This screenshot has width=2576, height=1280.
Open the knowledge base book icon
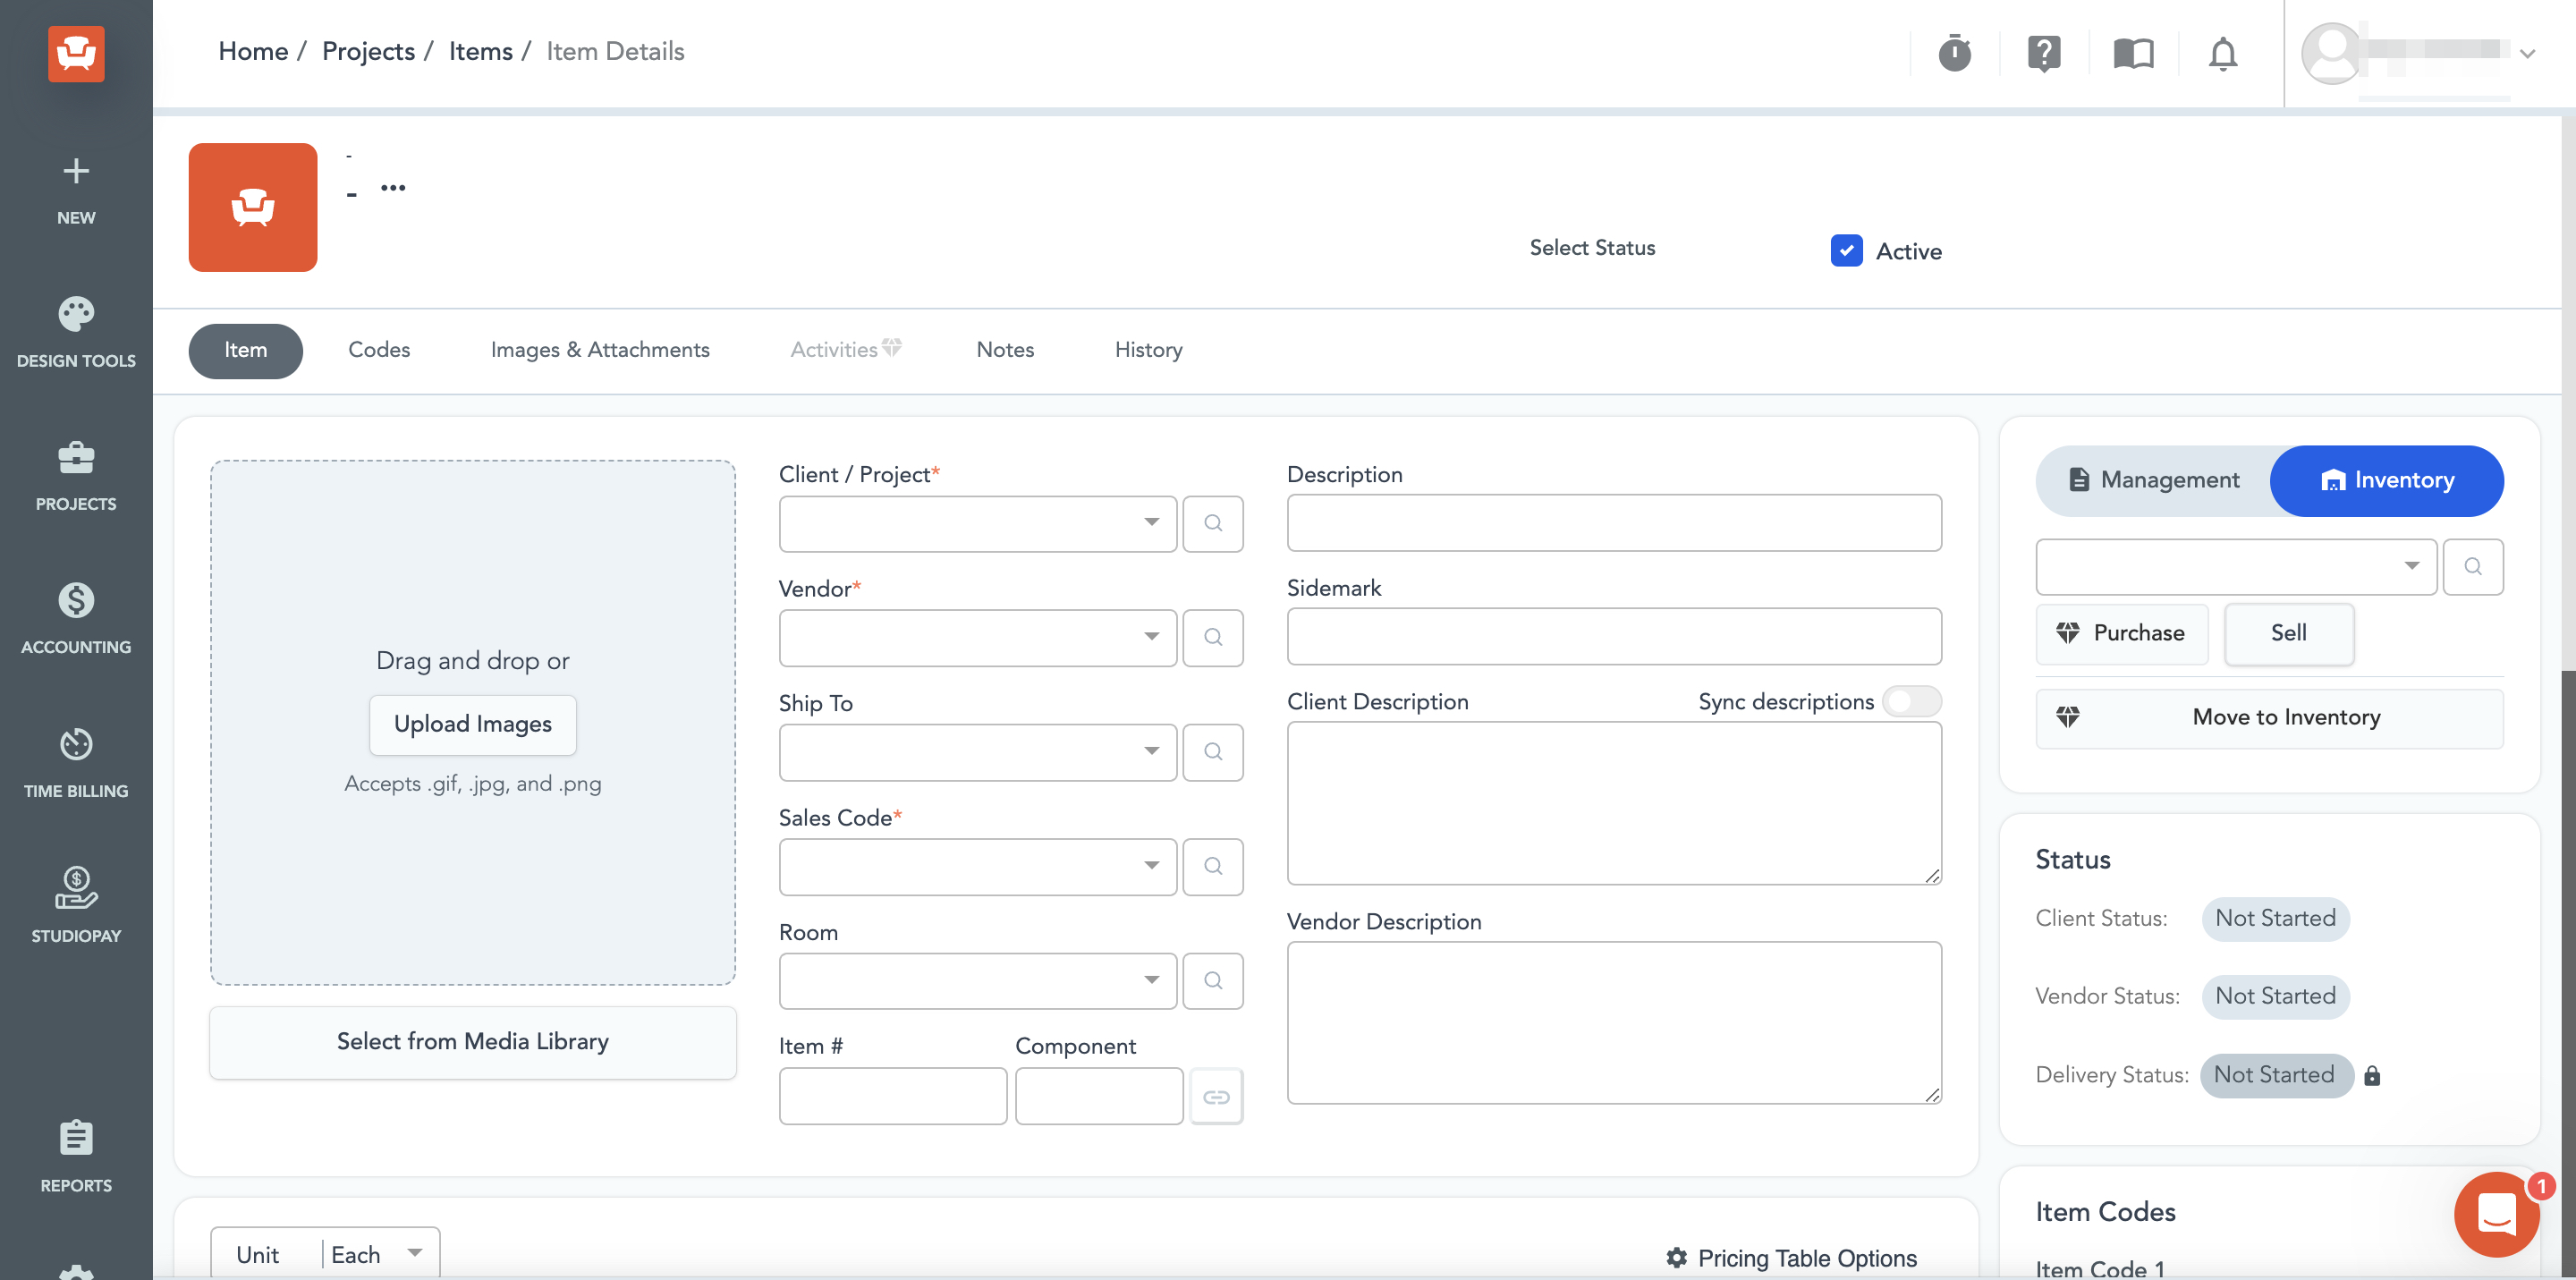tap(2133, 53)
